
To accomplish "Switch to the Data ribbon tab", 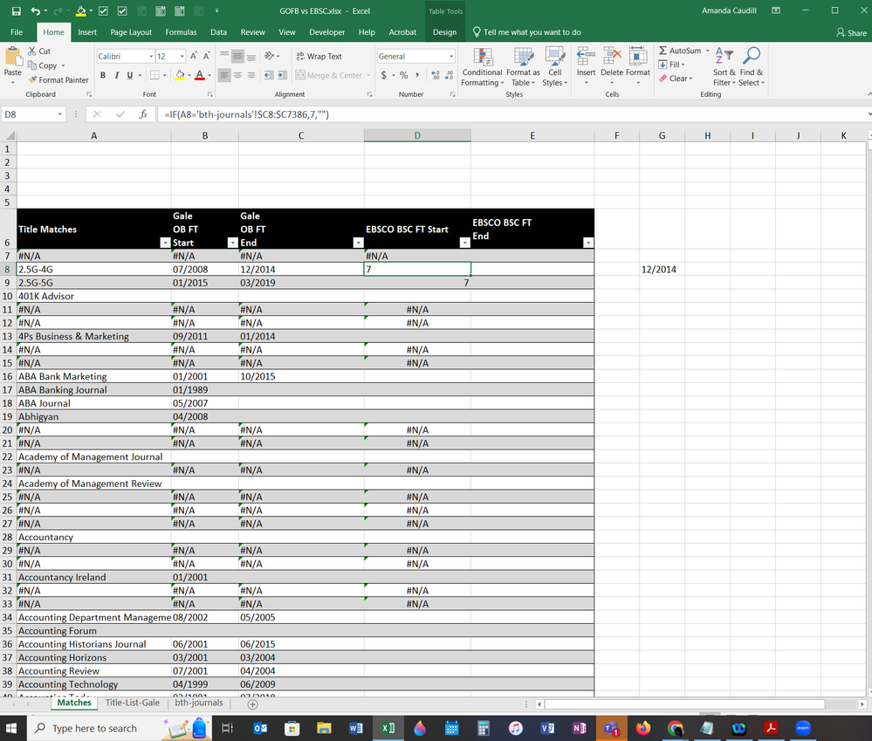I will coord(218,31).
